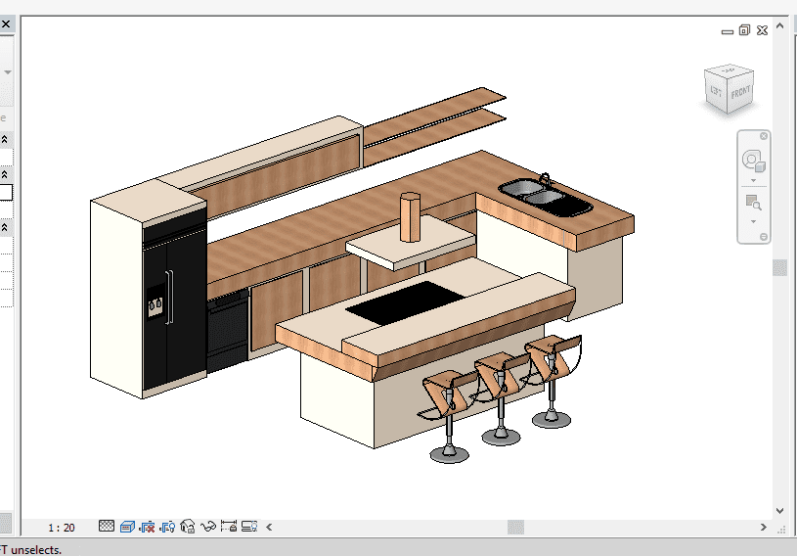Click the horizontal scrollbar right arrow
Screen dimensions: 797x556
(x=763, y=528)
